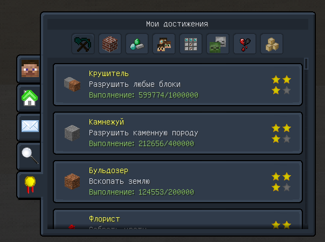
Task: Switch to the green house home tab
Action: click(x=29, y=98)
